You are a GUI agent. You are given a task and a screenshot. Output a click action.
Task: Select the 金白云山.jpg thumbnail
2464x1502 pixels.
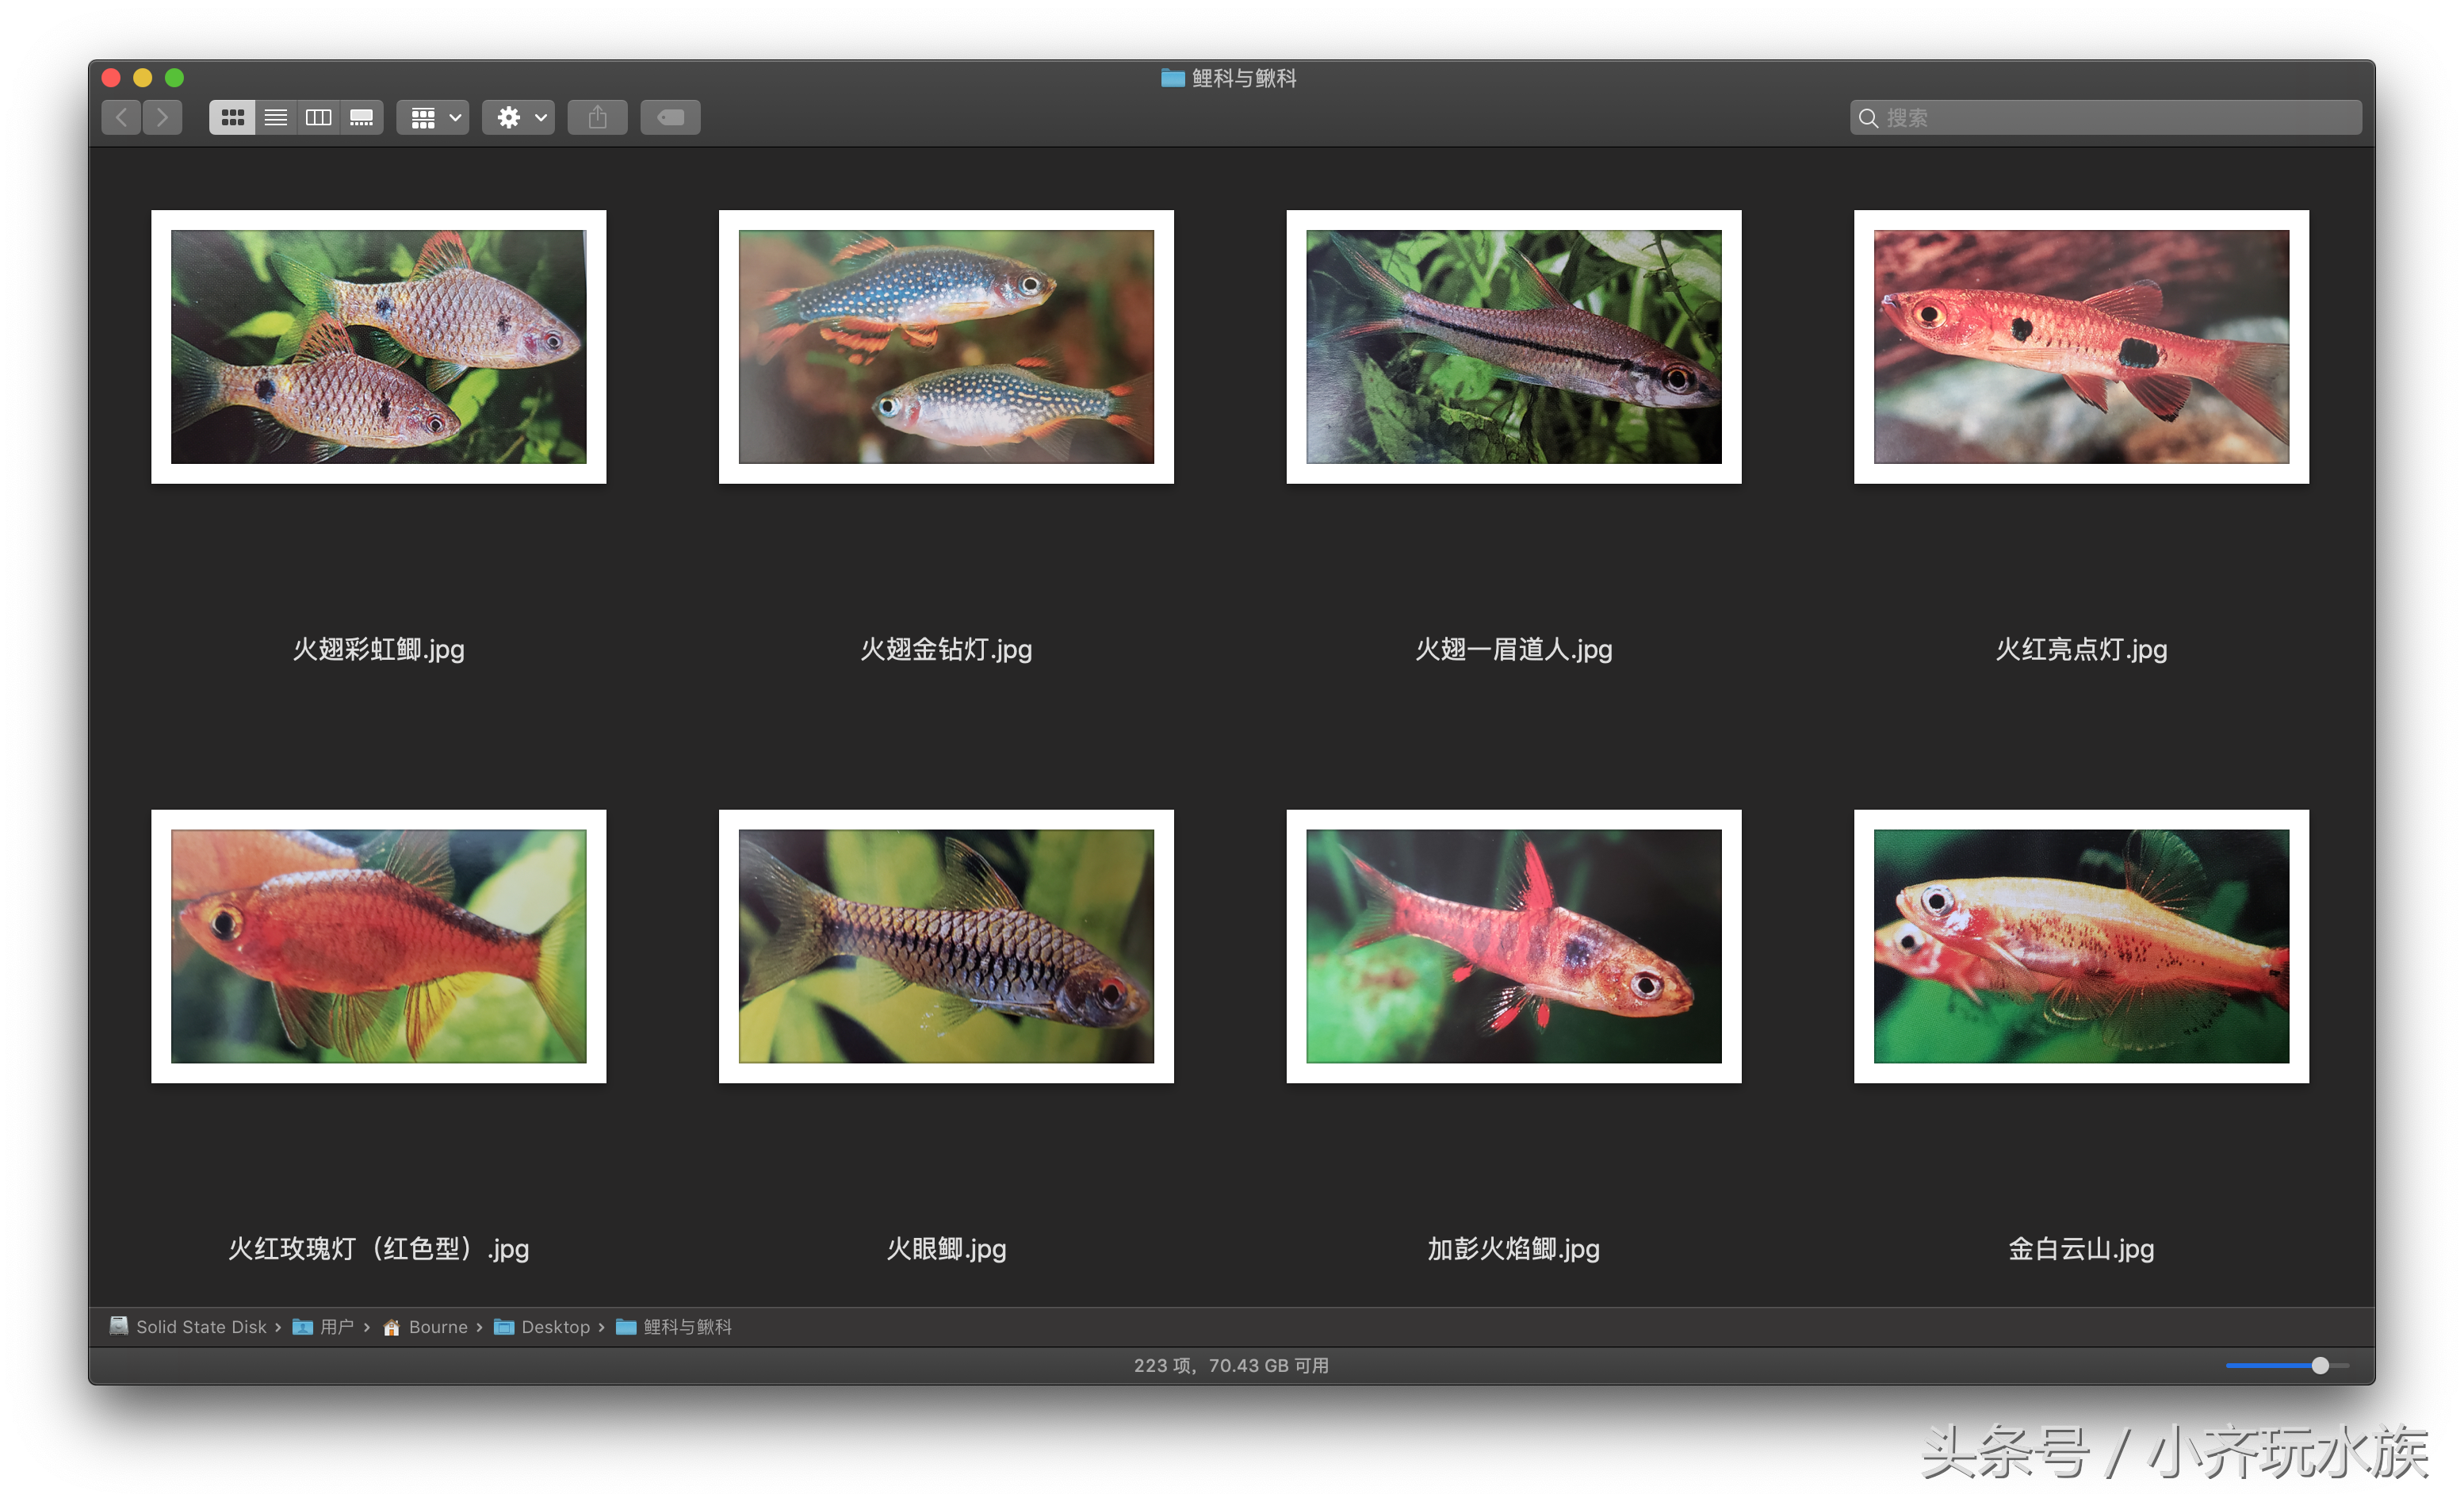(x=2081, y=946)
